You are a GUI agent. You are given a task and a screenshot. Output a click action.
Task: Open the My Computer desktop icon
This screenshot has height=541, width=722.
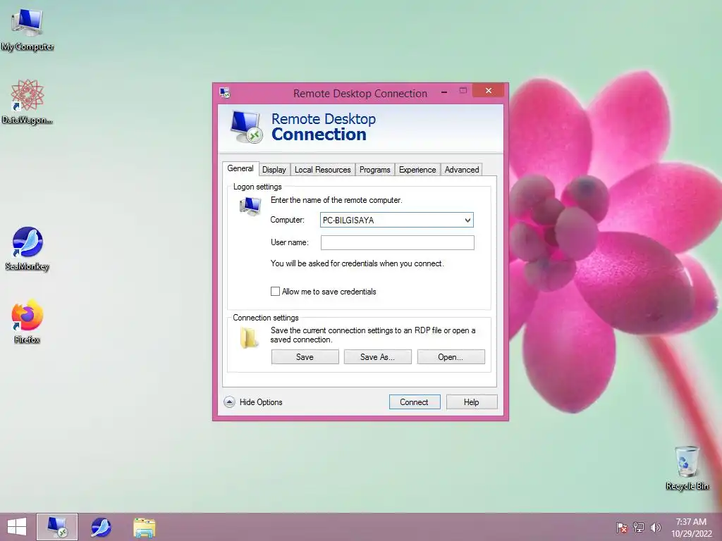[27, 30]
